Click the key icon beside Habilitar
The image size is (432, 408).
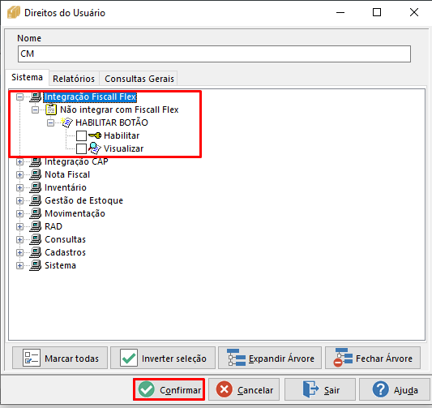pyautogui.click(x=95, y=135)
